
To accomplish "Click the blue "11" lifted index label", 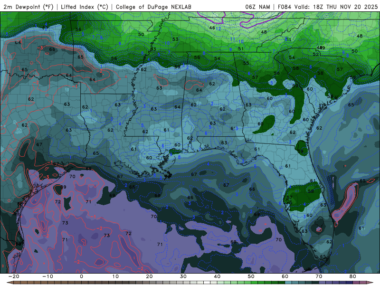I will click(x=232, y=39).
